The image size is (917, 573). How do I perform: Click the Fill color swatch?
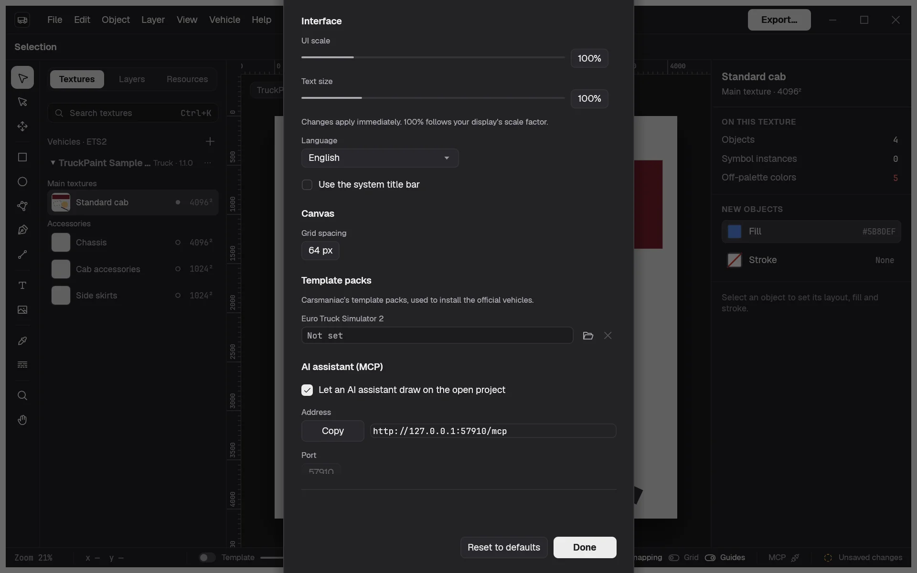(x=734, y=232)
